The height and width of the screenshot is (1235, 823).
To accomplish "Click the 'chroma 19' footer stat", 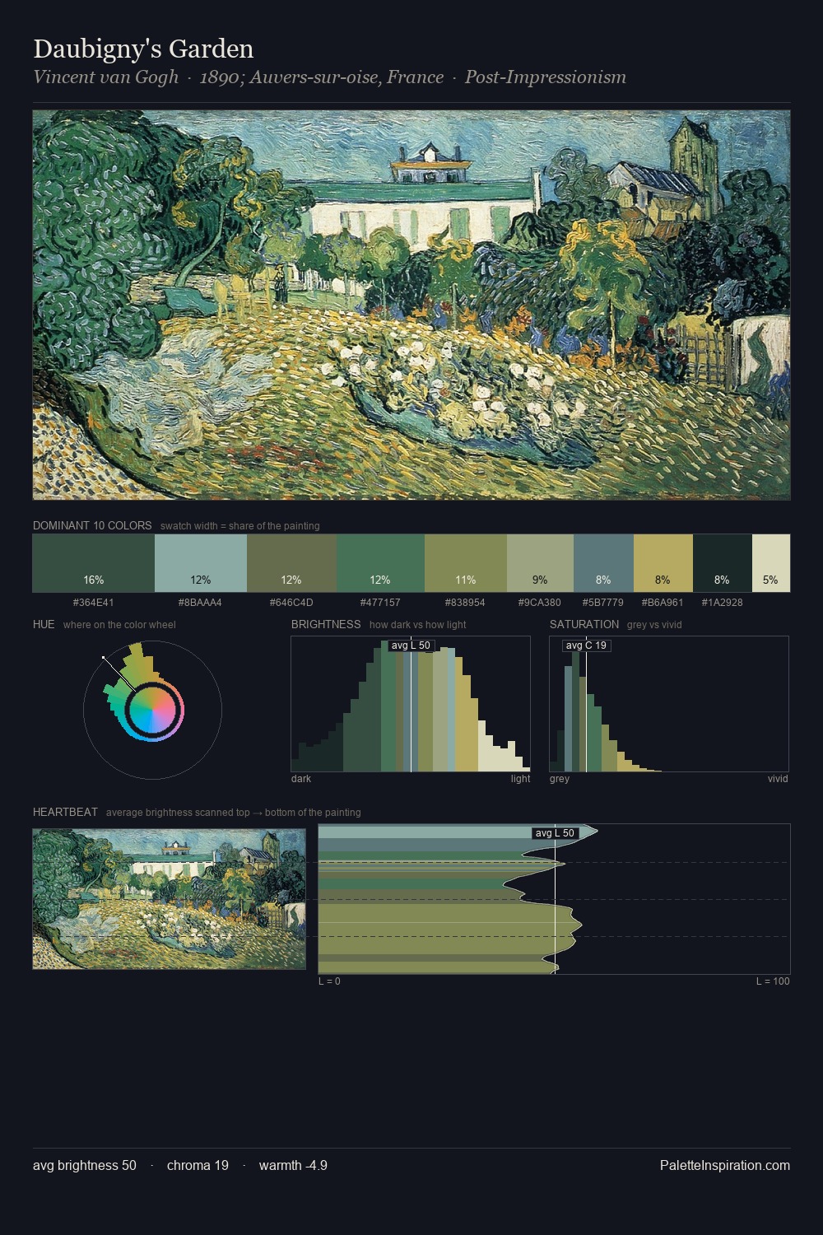I will pos(198,1165).
